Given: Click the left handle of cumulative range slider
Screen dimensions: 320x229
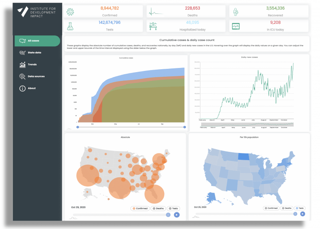Looking at the screenshot, I should (77, 127).
